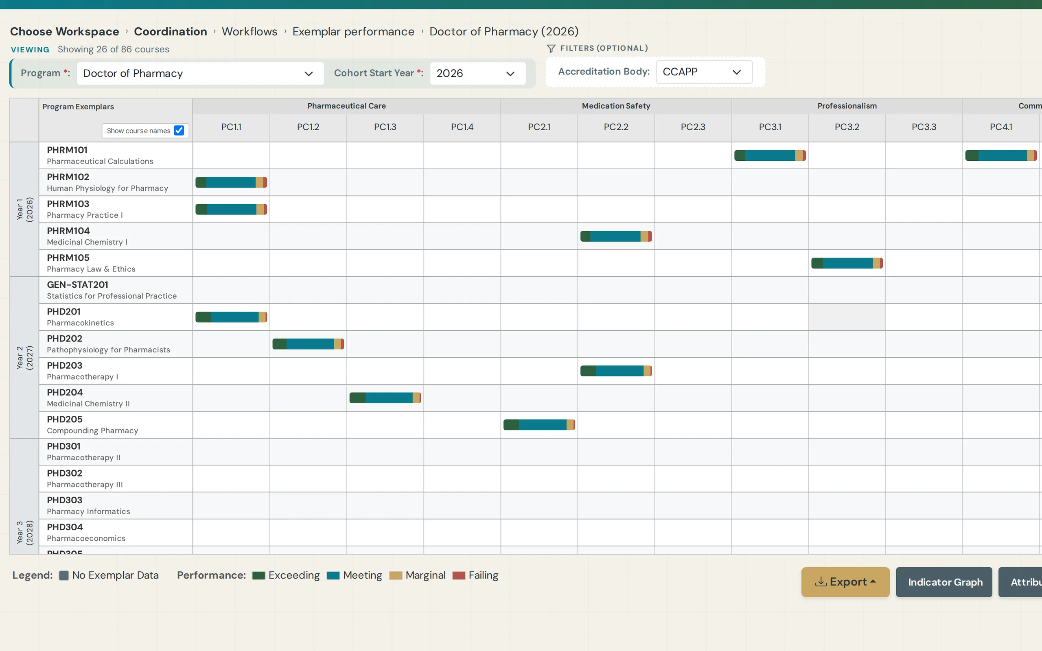Click PHRM101 performance bar under PC3.1
The height and width of the screenshot is (651, 1042).
[770, 155]
